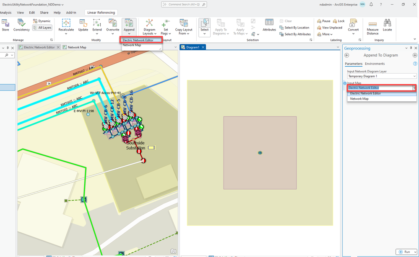Image resolution: width=419 pixels, height=257 pixels.
Task: Click the Extend diagram icon
Action: pyautogui.click(x=97, y=27)
